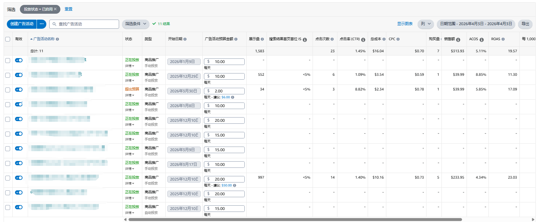Click the info icon beside ROAS header
This screenshot has height=222, width=540.
[503, 39]
